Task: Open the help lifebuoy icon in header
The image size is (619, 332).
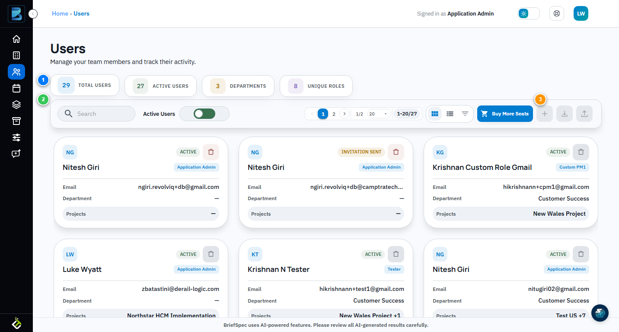Action: pyautogui.click(x=557, y=13)
